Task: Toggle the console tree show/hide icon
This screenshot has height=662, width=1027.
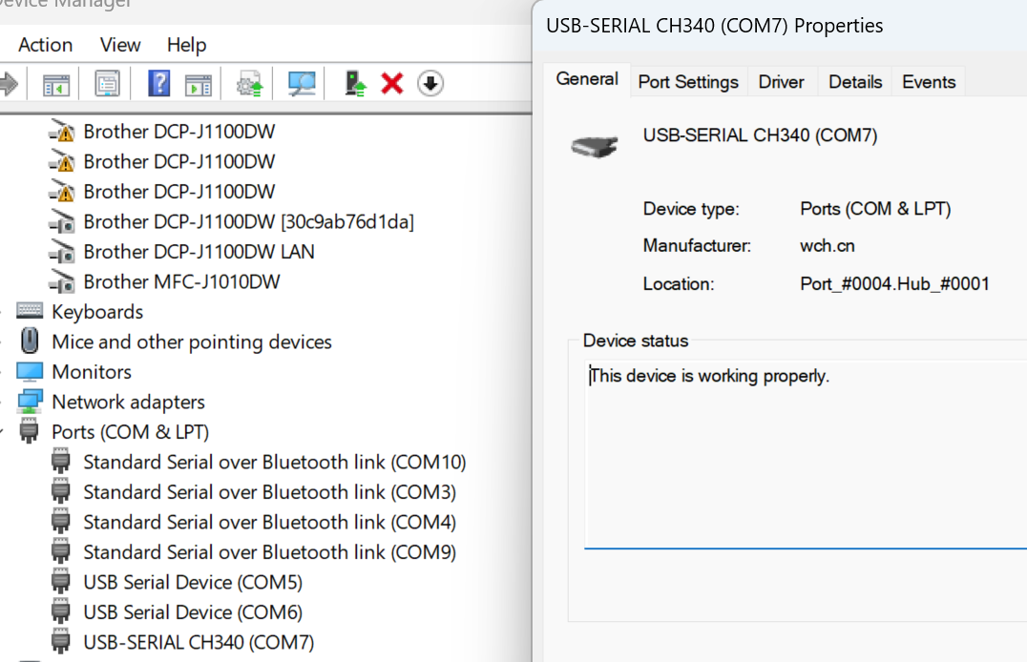Action: (56, 84)
